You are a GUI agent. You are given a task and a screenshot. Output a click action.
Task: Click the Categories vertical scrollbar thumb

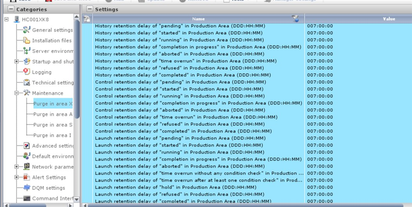(77, 69)
